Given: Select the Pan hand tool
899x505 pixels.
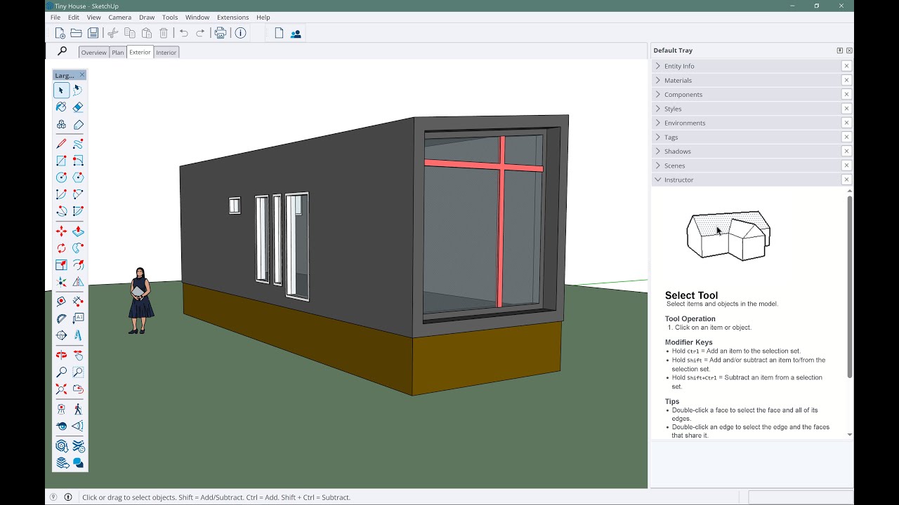Looking at the screenshot, I should pyautogui.click(x=78, y=355).
